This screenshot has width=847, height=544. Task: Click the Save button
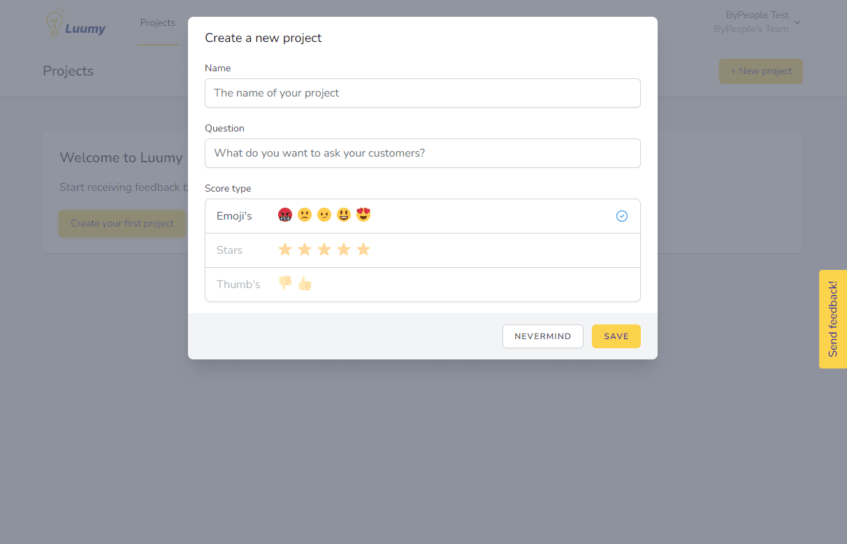616,336
